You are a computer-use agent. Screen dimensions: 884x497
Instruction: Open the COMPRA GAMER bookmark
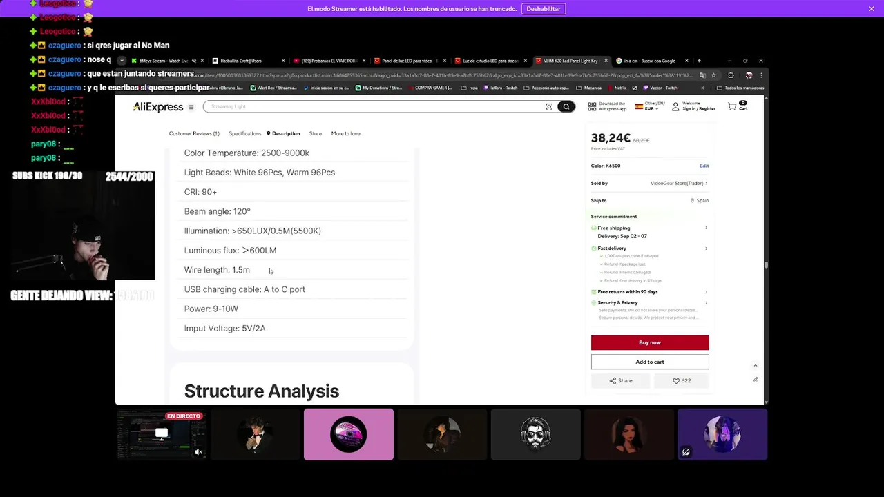click(430, 88)
